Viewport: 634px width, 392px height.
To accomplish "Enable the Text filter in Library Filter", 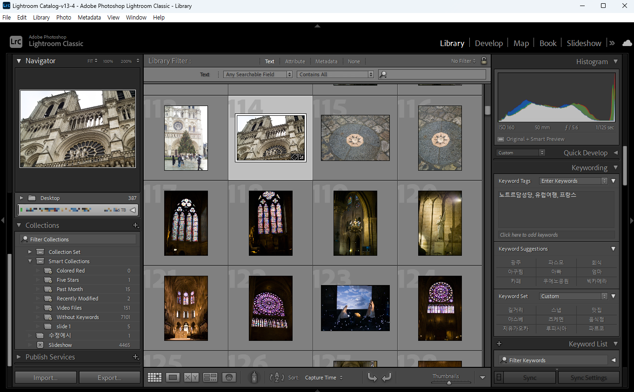I will pyautogui.click(x=270, y=61).
